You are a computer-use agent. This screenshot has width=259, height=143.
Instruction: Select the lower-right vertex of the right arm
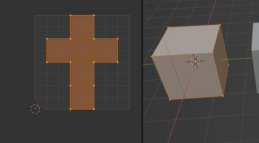point(117,62)
